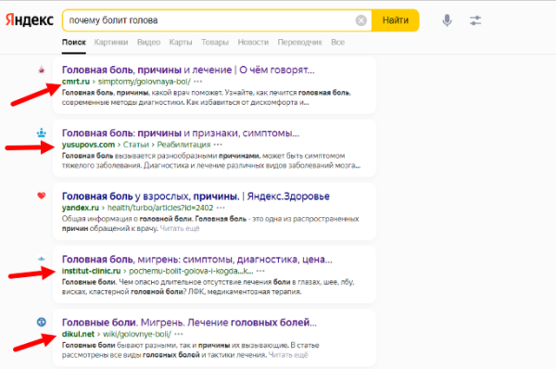Click the dikul.net result favicon
The image size is (556, 369).
tap(42, 322)
